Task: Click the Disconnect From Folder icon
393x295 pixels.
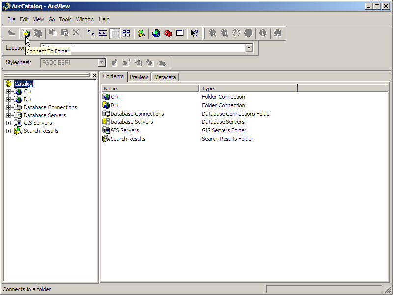Action: click(x=38, y=33)
